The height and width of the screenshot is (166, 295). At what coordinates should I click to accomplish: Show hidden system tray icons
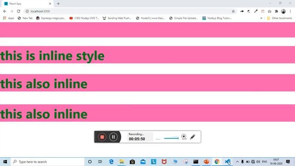(x=237, y=162)
